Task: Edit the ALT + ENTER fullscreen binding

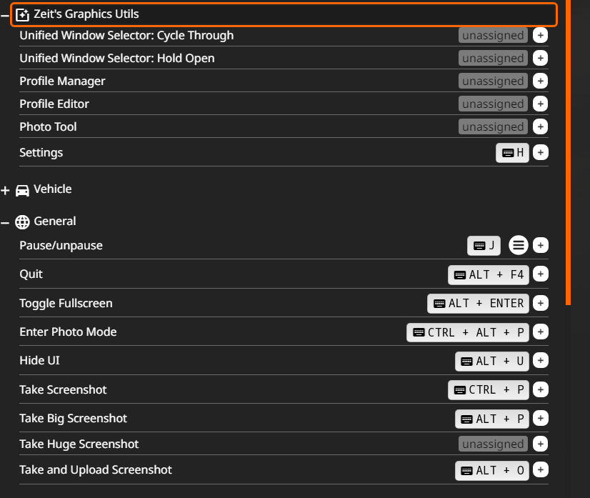Action: 479,304
